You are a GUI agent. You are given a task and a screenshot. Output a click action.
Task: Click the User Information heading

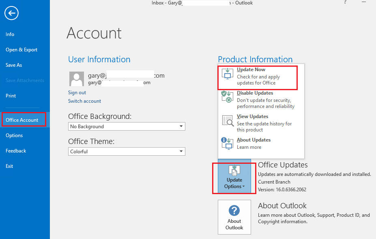click(x=99, y=59)
